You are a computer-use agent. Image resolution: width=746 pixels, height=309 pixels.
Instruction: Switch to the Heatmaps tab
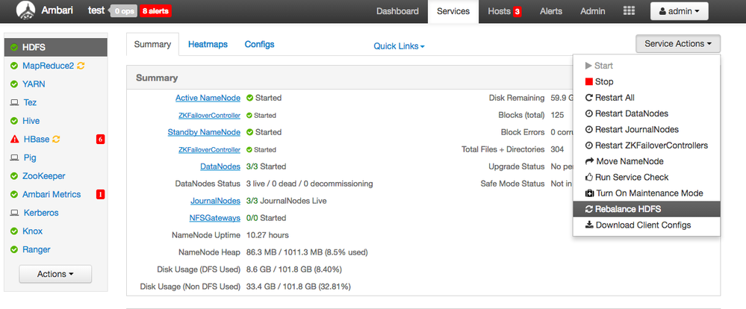[x=208, y=45]
